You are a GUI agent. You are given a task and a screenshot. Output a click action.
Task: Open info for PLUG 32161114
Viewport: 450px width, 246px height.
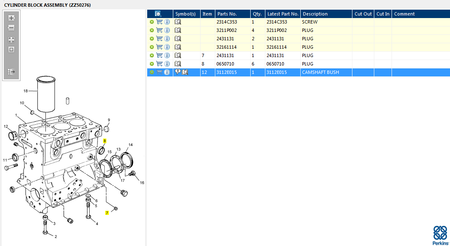pos(167,47)
